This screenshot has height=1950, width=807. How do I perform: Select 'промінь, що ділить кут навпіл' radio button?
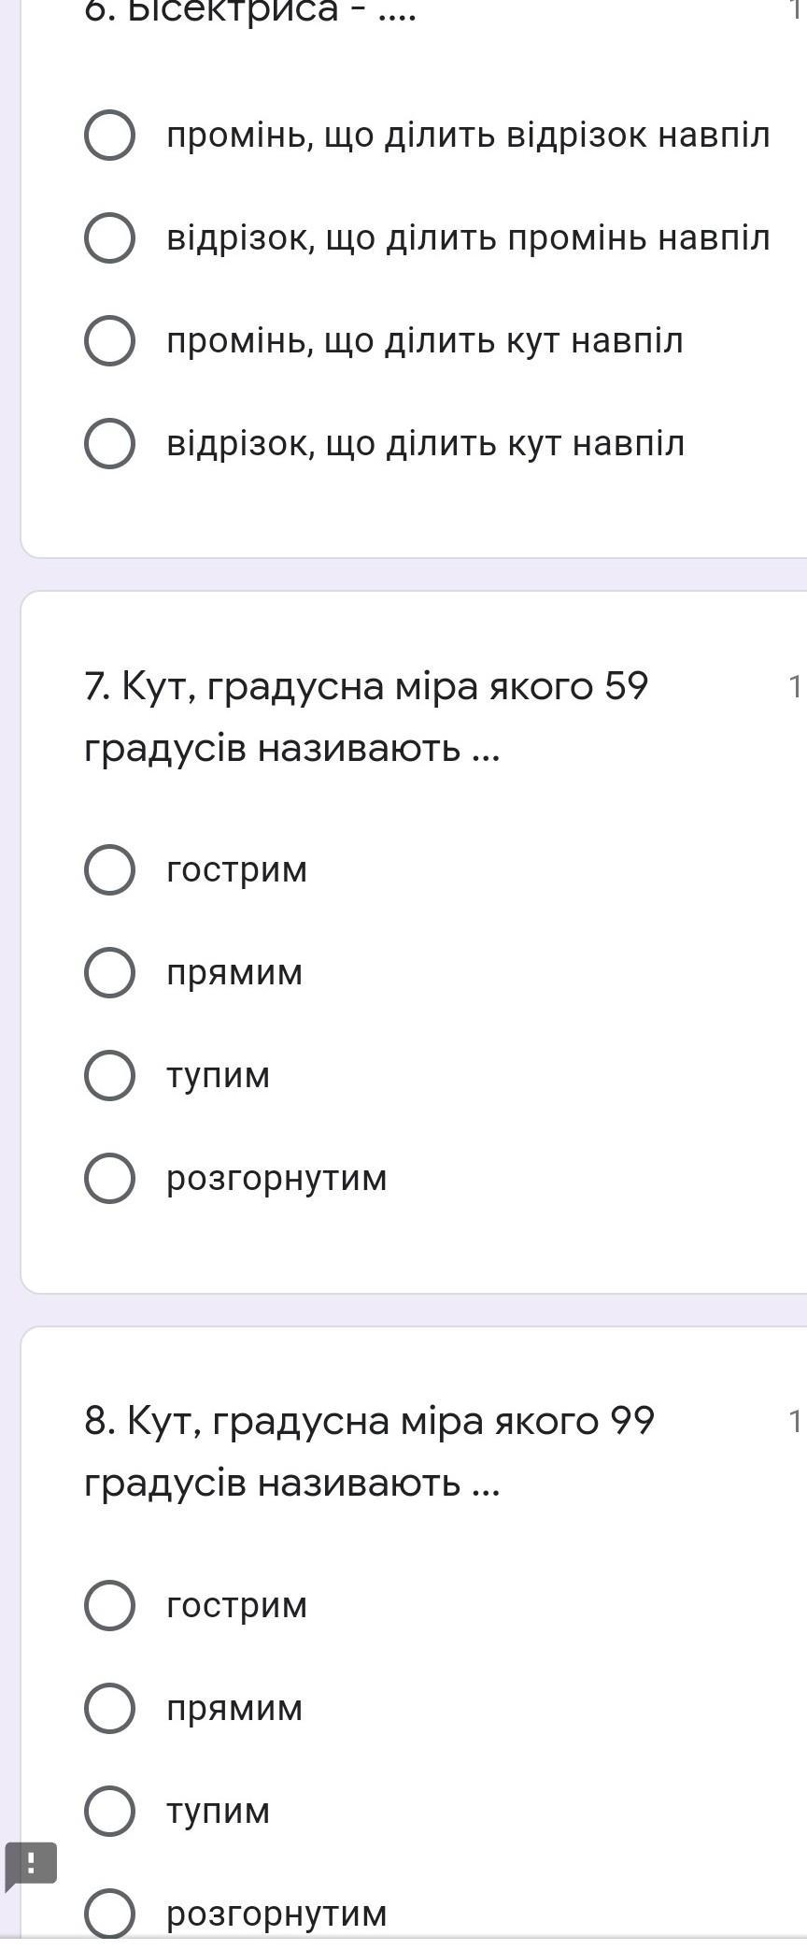[x=109, y=340]
